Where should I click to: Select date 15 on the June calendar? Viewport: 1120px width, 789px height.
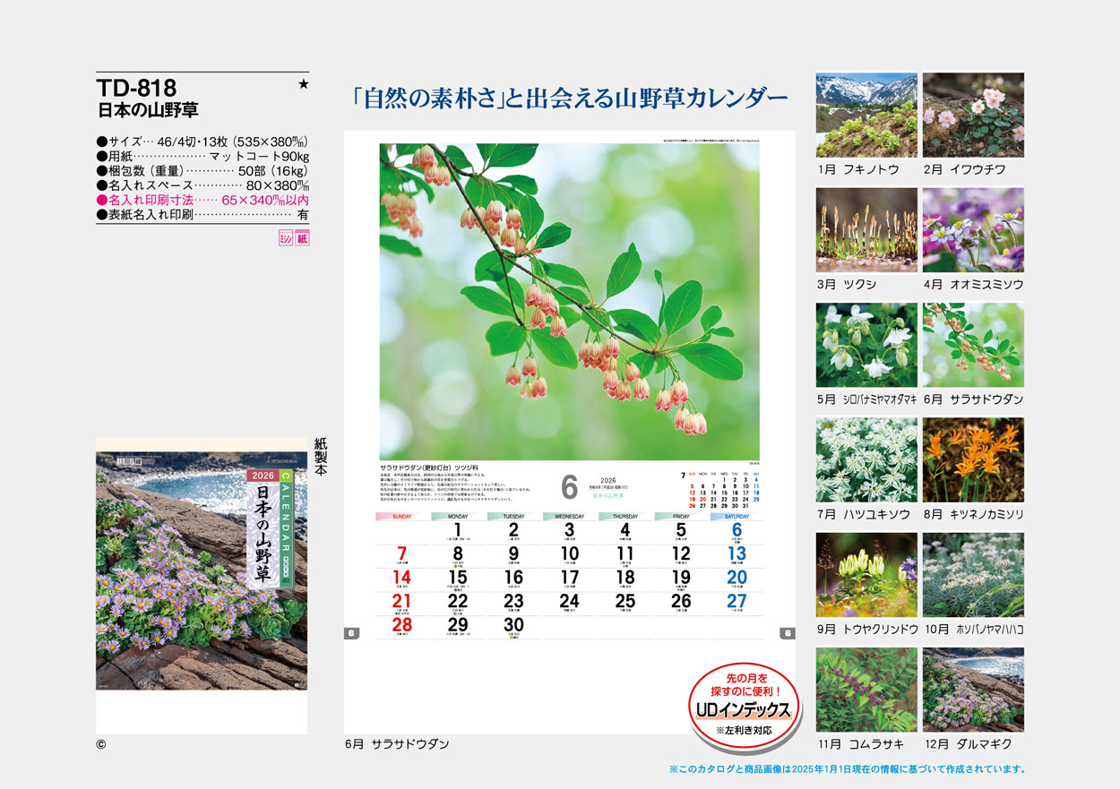pyautogui.click(x=458, y=579)
